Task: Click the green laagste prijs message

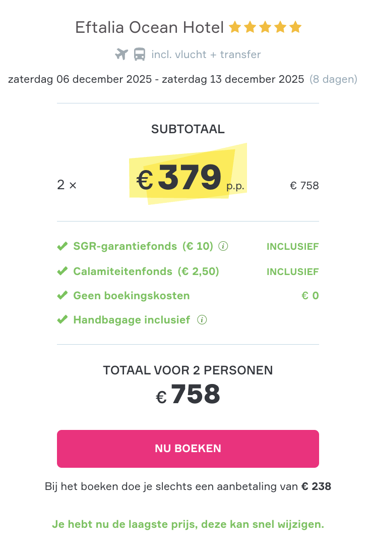Action: (x=188, y=524)
